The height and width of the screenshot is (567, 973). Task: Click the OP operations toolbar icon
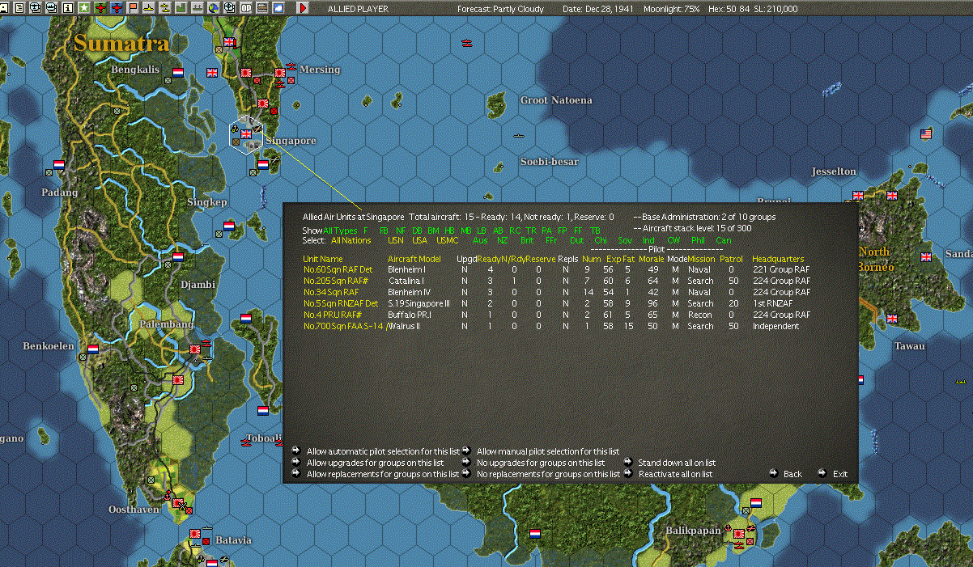246,8
